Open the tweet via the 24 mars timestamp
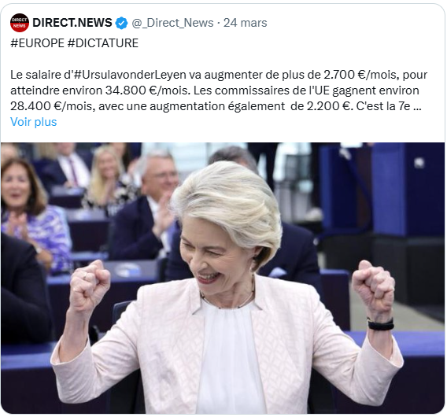 [246, 23]
